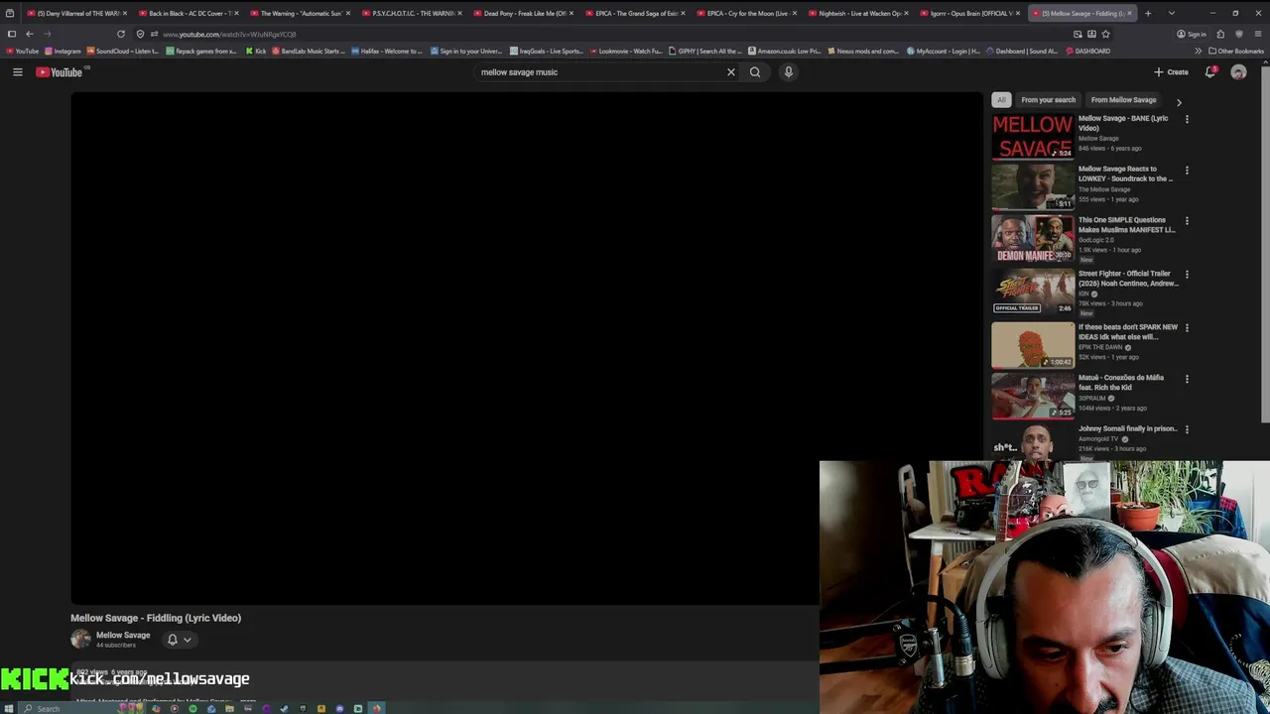Switch to 'The Warning - Automatic Sun' tab

(x=300, y=13)
